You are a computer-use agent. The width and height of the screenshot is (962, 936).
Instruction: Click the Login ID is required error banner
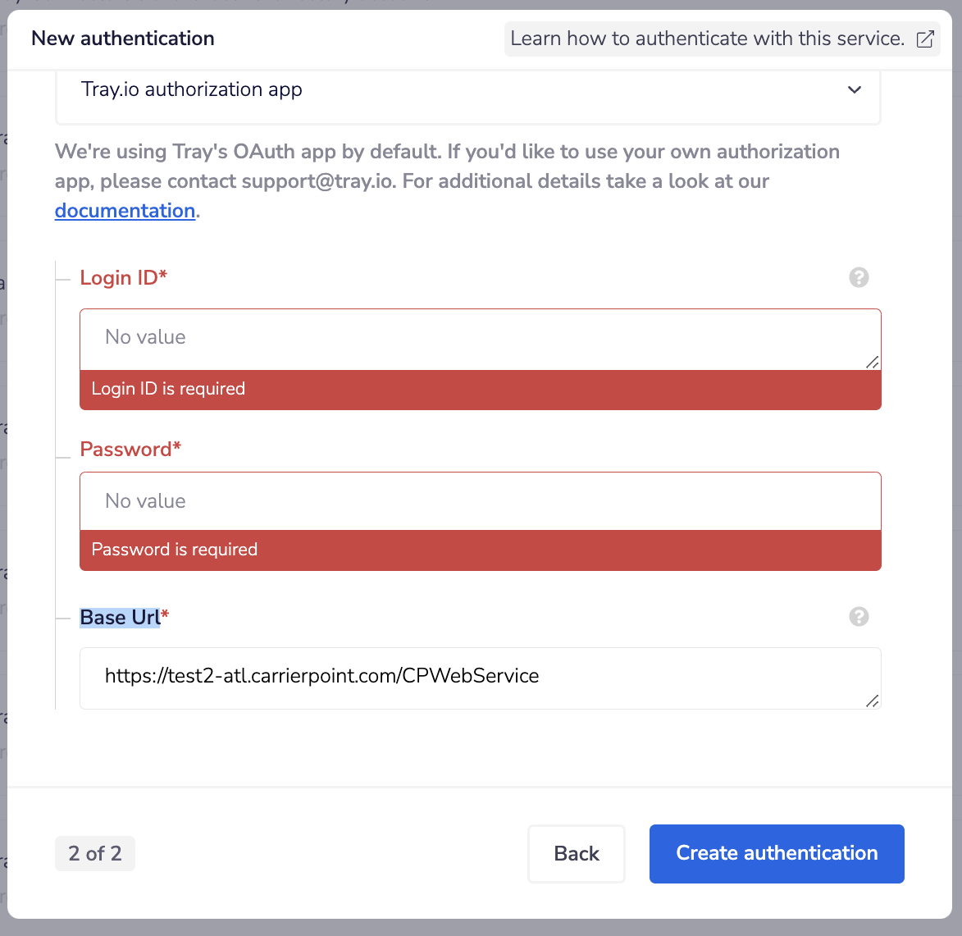pyautogui.click(x=480, y=389)
